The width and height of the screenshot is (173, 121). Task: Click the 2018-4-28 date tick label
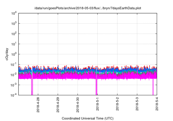pos(38,105)
